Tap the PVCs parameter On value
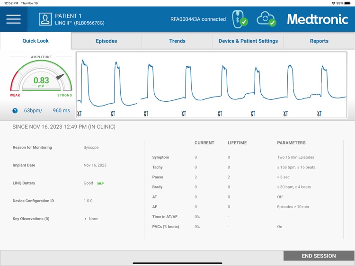The width and height of the screenshot is (355, 266). click(x=280, y=227)
